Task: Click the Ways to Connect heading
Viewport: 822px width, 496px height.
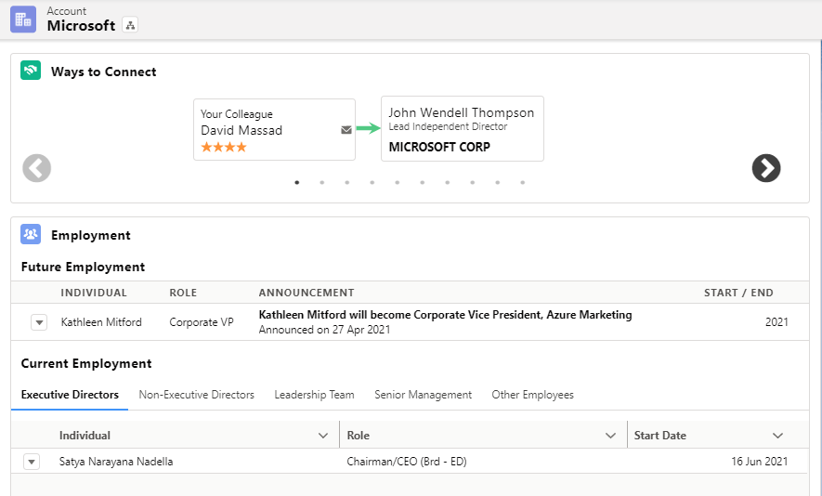Action: coord(104,72)
